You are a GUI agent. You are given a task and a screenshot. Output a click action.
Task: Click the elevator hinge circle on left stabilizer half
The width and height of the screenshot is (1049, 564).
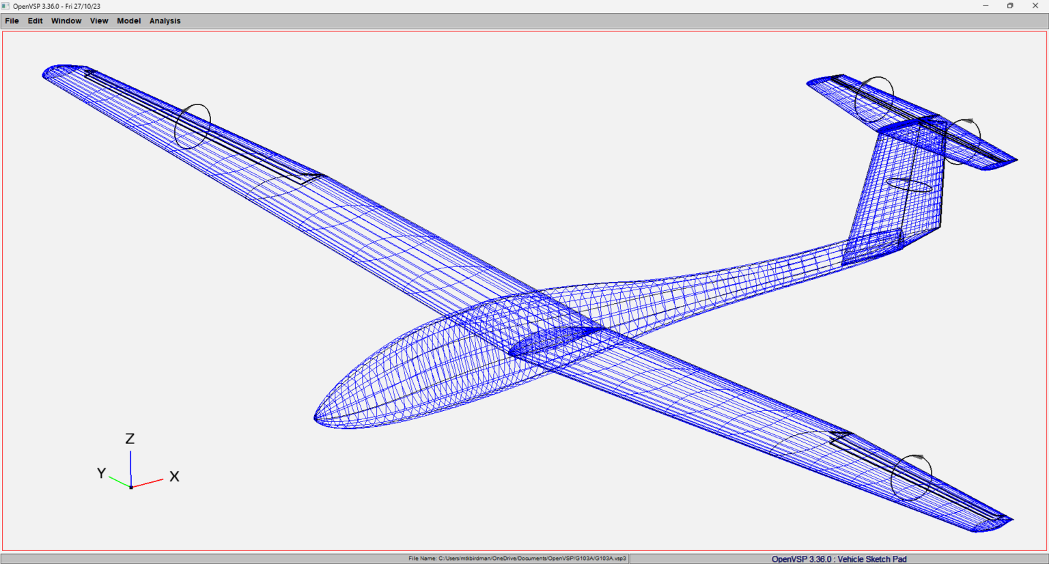[x=874, y=100]
